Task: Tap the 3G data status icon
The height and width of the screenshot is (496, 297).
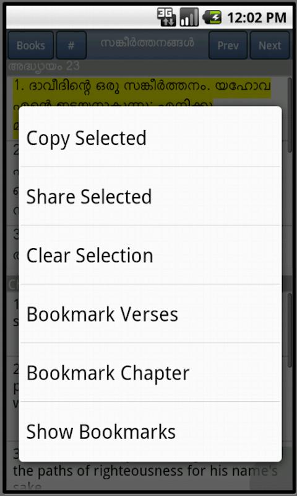Action: click(x=166, y=17)
